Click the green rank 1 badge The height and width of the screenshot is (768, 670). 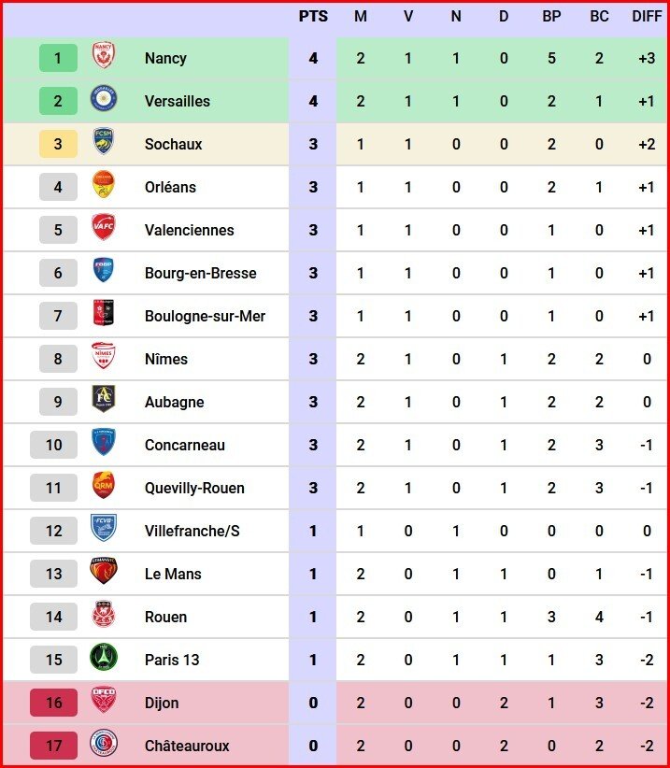coord(58,58)
